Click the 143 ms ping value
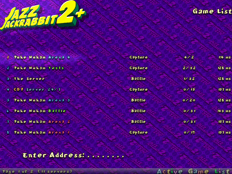The width and height of the screenshot is (232, 174). tap(224, 111)
